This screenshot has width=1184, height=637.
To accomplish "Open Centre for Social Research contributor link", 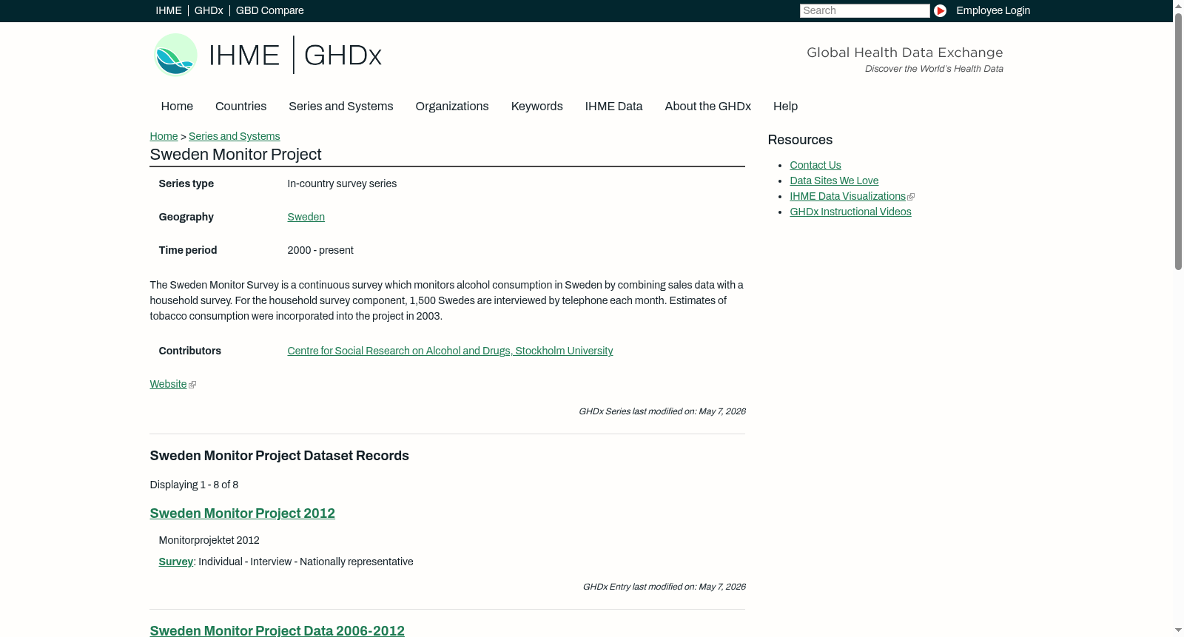I will tap(450, 351).
